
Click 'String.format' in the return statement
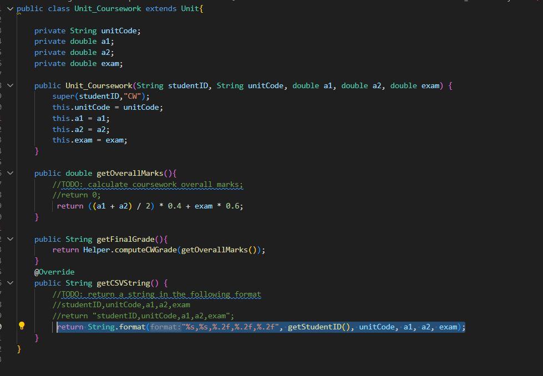coord(116,327)
